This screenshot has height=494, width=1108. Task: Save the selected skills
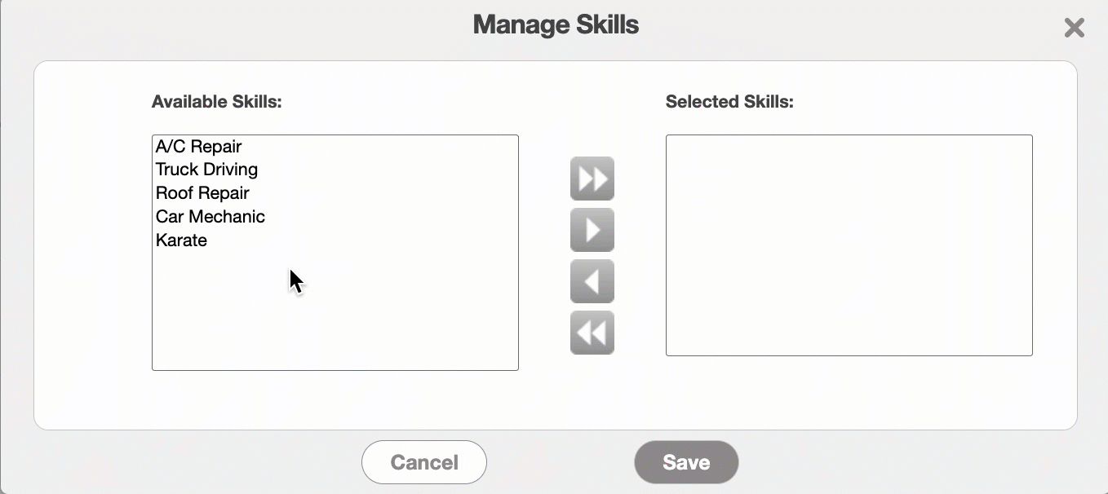[686, 462]
